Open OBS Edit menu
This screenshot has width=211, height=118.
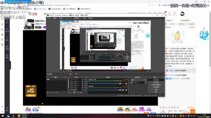click(55, 18)
